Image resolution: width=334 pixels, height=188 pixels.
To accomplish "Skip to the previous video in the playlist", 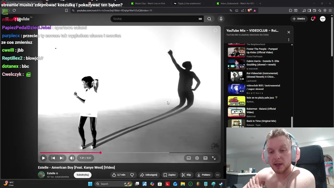I will coord(53,158).
